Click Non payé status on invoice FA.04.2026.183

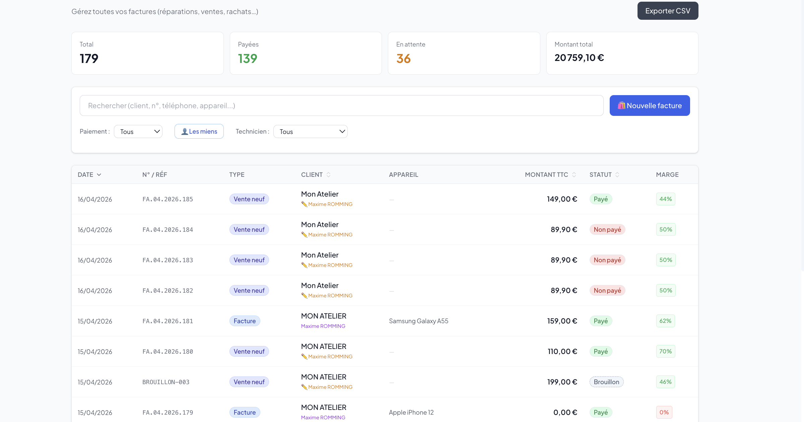[x=607, y=260]
